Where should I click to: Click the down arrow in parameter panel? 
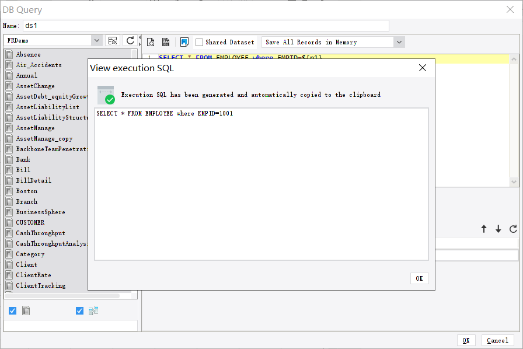tap(498, 229)
